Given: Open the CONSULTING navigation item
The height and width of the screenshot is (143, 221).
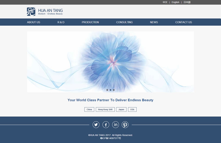Looking at the screenshot, I should (124, 22).
